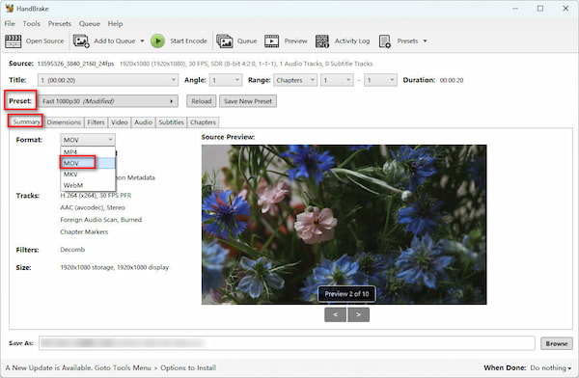Screen dimensions: 579x378
Task: Click the Foreign Audio Scan, Burned text
Action: click(100, 220)
